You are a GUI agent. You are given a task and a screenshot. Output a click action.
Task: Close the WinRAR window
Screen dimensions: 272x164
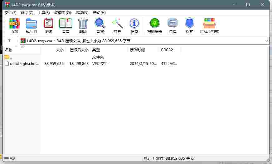pos(262,5)
